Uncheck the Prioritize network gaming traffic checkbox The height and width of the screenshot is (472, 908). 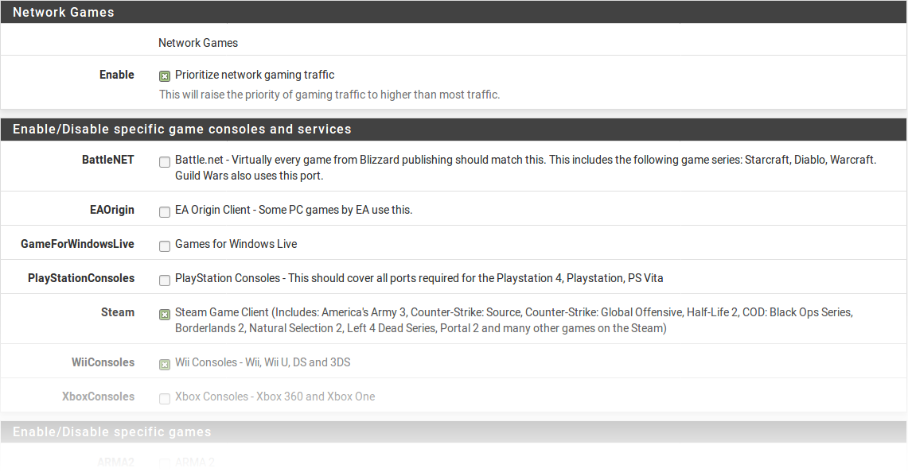(x=165, y=76)
